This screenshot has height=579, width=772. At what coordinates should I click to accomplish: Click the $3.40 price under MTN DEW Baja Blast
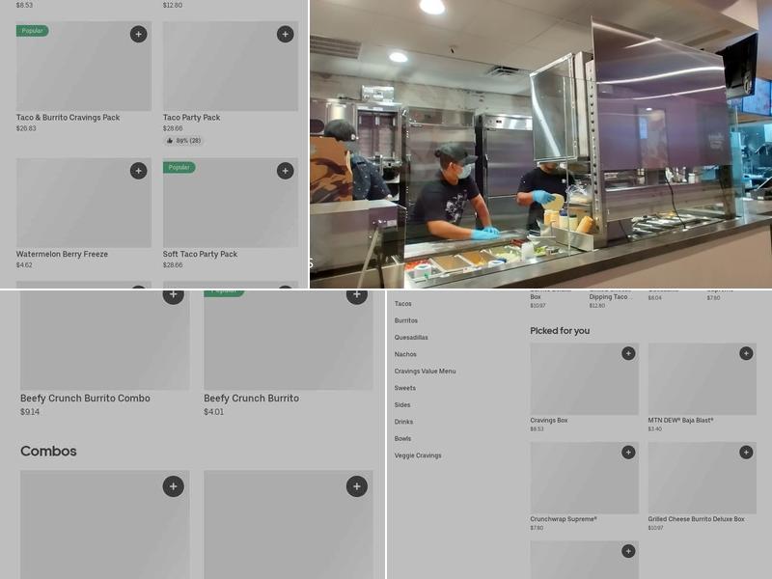click(x=655, y=428)
